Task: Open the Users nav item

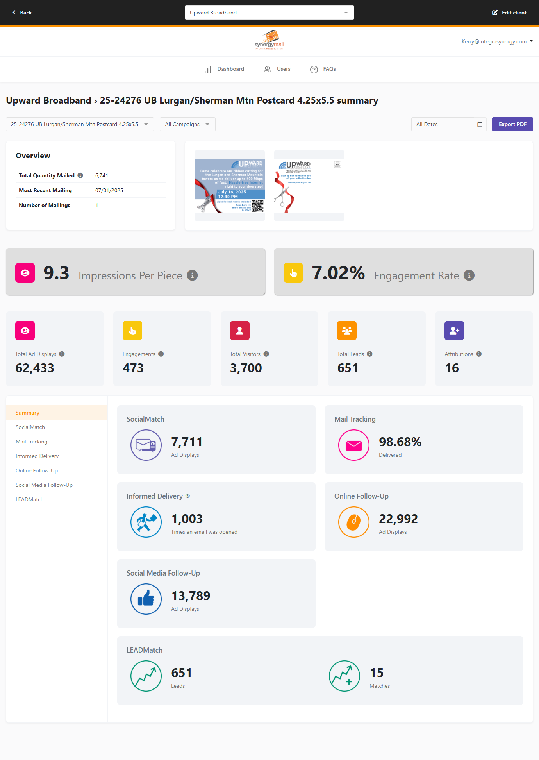Action: click(277, 69)
